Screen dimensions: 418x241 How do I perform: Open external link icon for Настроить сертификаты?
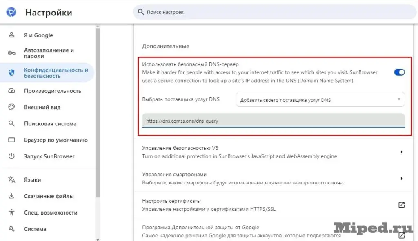coord(401,205)
